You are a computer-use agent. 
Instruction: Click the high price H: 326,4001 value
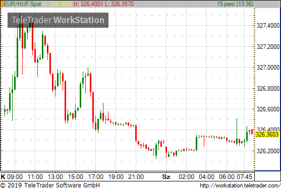[x=88, y=4]
